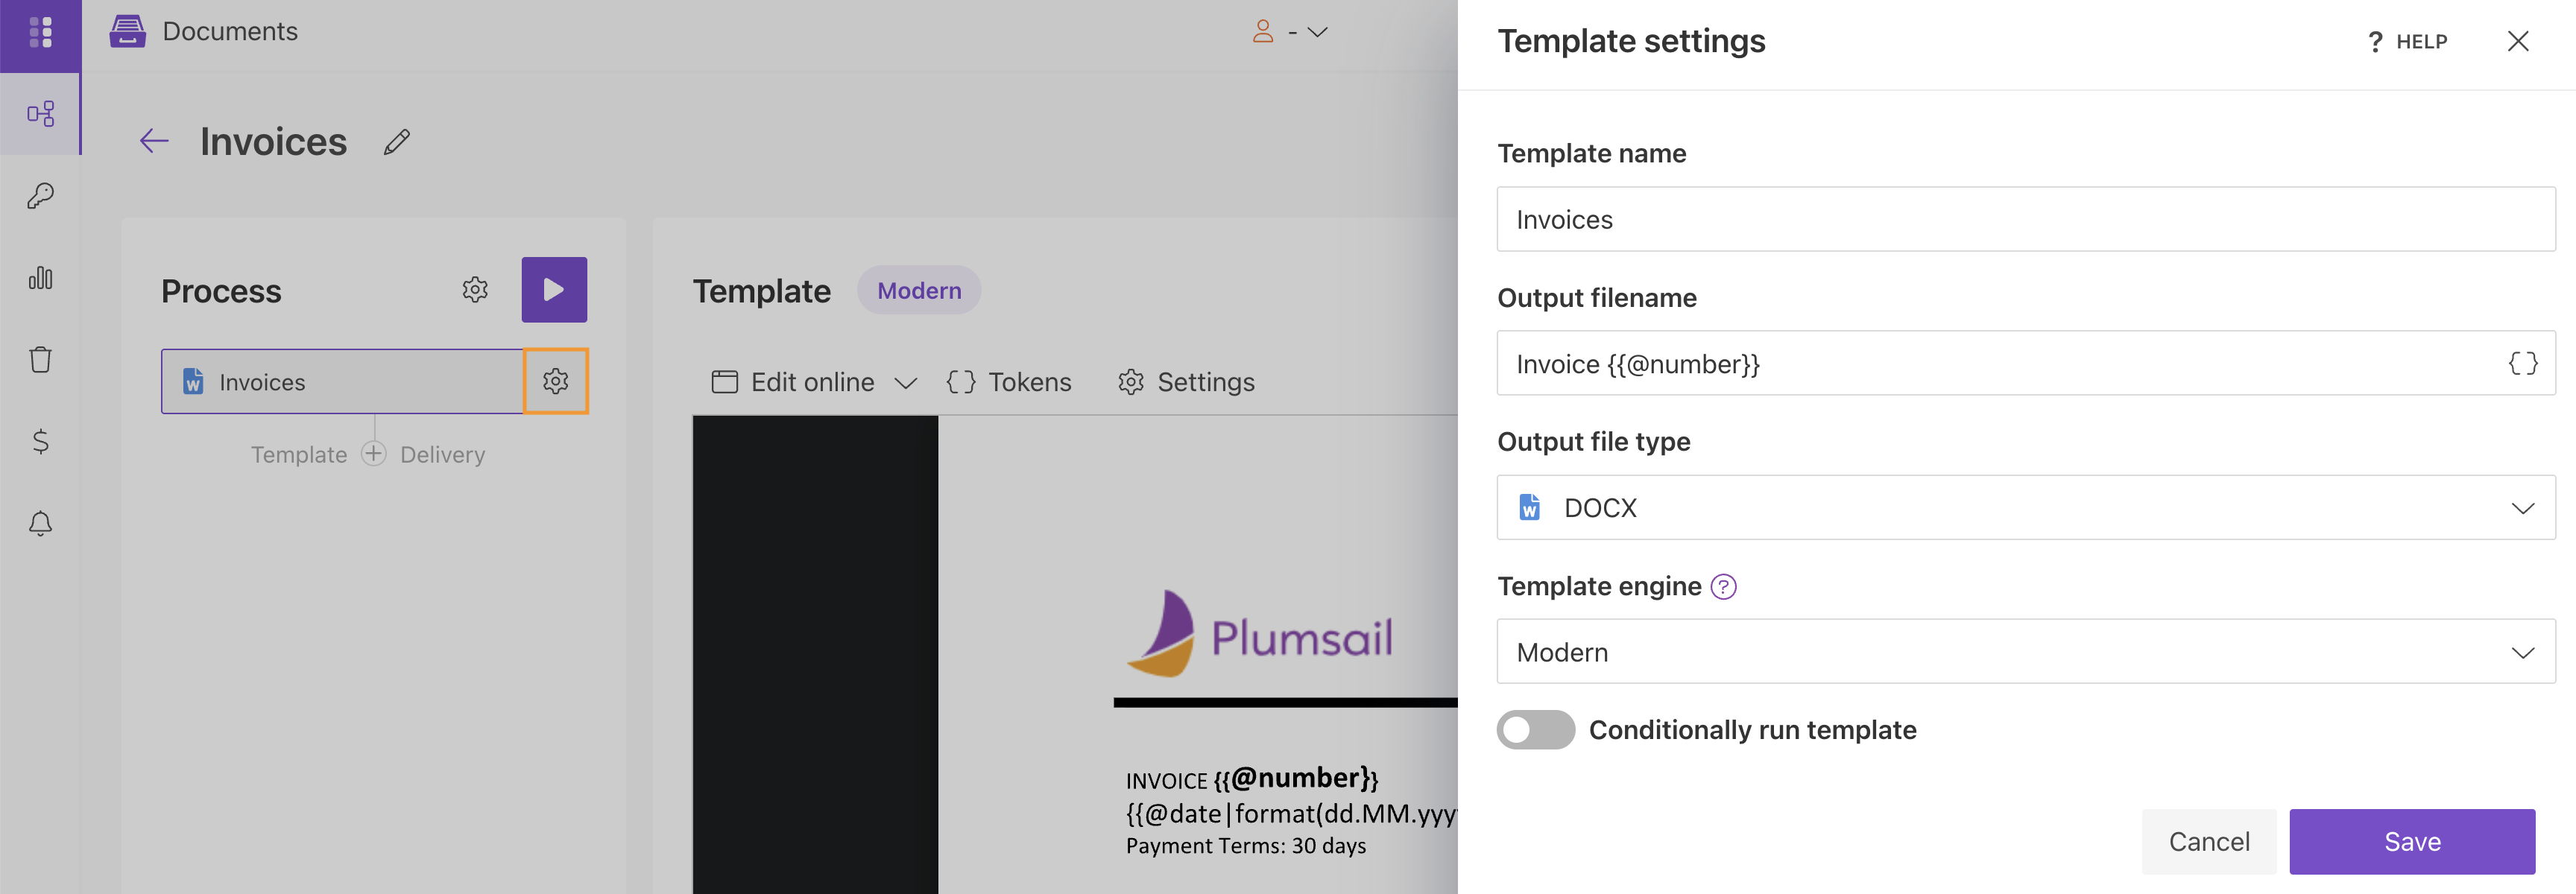Click the Save button
Screen dimensions: 2576x894
pos(2412,842)
